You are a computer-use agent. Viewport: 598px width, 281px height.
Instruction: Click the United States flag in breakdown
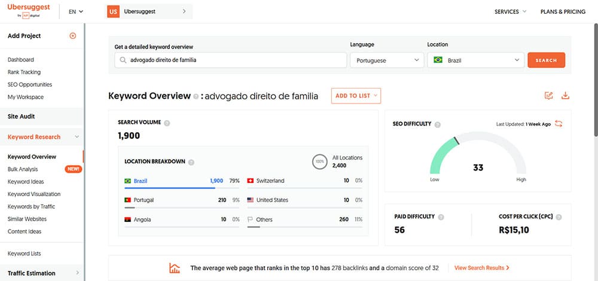pyautogui.click(x=250, y=200)
